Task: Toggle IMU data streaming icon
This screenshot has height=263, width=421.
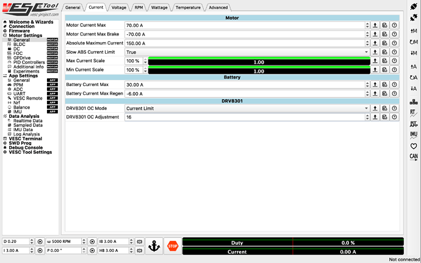Action: (x=414, y=135)
